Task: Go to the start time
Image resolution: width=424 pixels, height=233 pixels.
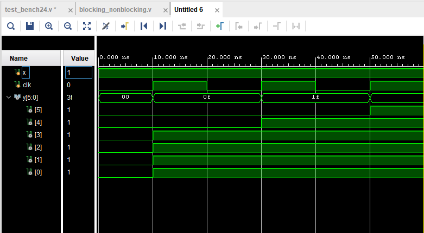Action: coord(144,25)
